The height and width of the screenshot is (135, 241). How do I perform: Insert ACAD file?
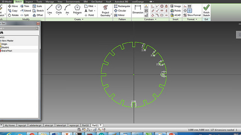tap(176, 15)
